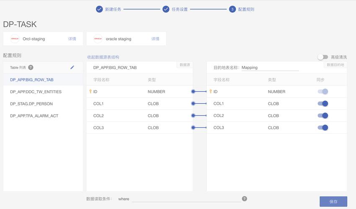Click the 目的地表名称 Mapping input field
356x209 pixels.
pyautogui.click(x=270, y=68)
